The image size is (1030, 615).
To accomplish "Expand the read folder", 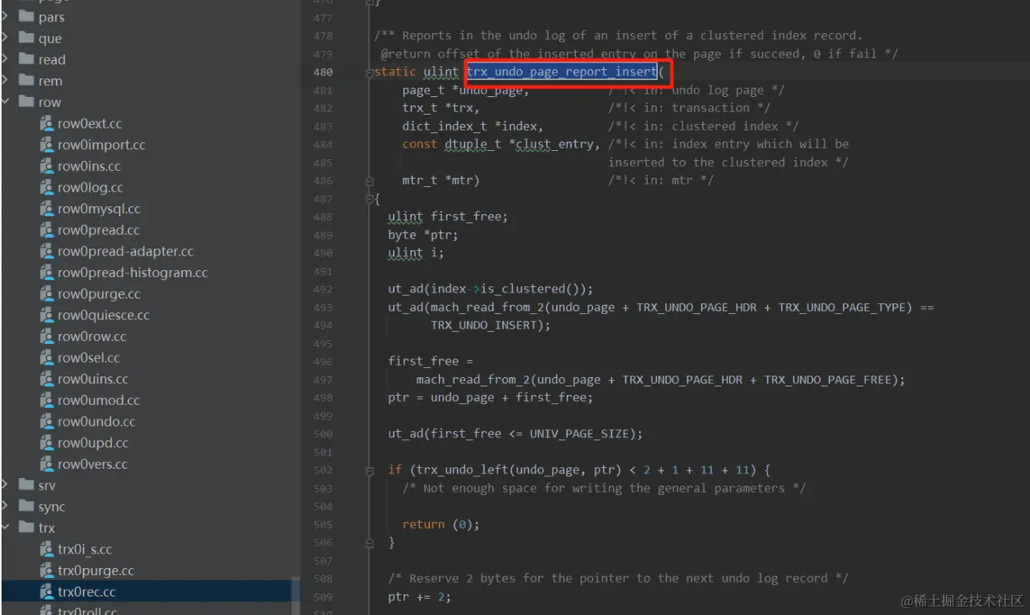I will [5, 59].
